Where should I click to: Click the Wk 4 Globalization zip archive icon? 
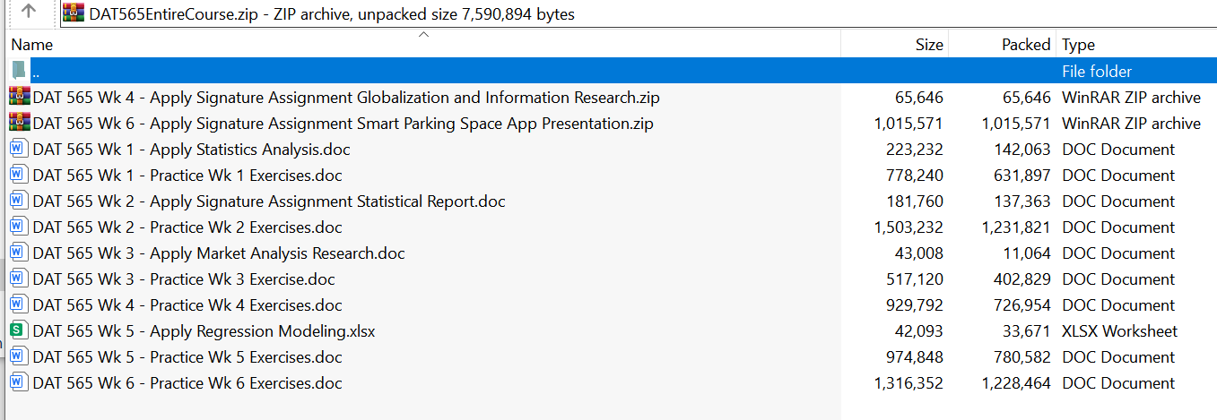(x=20, y=98)
